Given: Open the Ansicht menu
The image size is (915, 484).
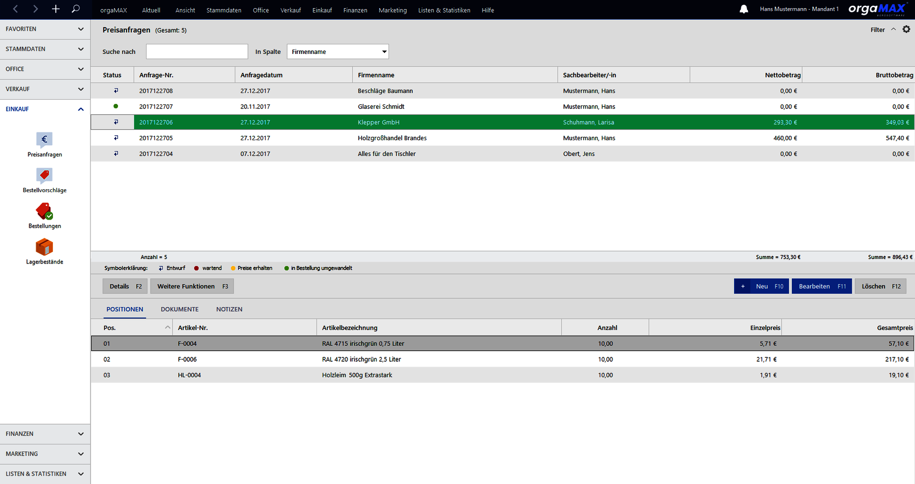Looking at the screenshot, I should coord(185,10).
